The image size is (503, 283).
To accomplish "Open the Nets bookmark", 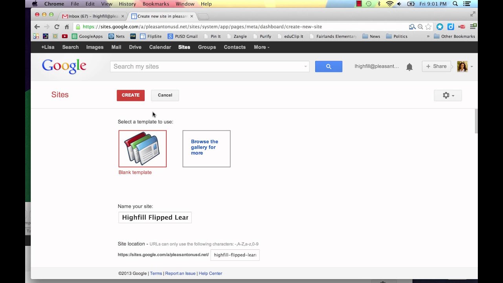I will coord(117,36).
